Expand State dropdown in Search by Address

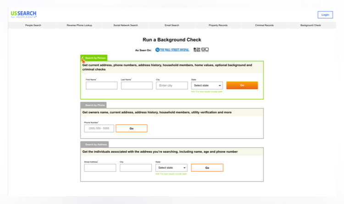(171, 168)
